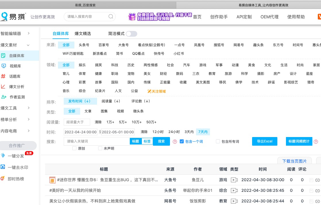Image resolution: width=321 pixels, height=205 pixels.
Task: Open 爆文分析 chart icon in sidebar
Action: 4,87
